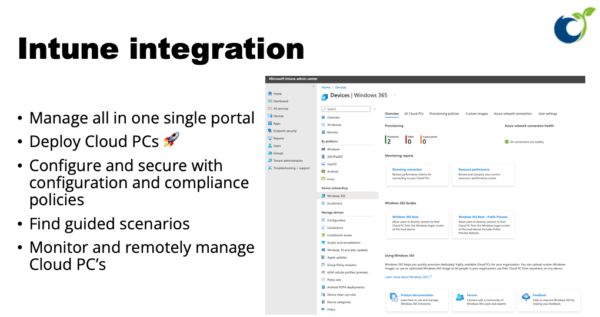Screen dimensions: 600x317
Task: Follow 'Learn more about Windows 365' link
Action: click(x=408, y=277)
